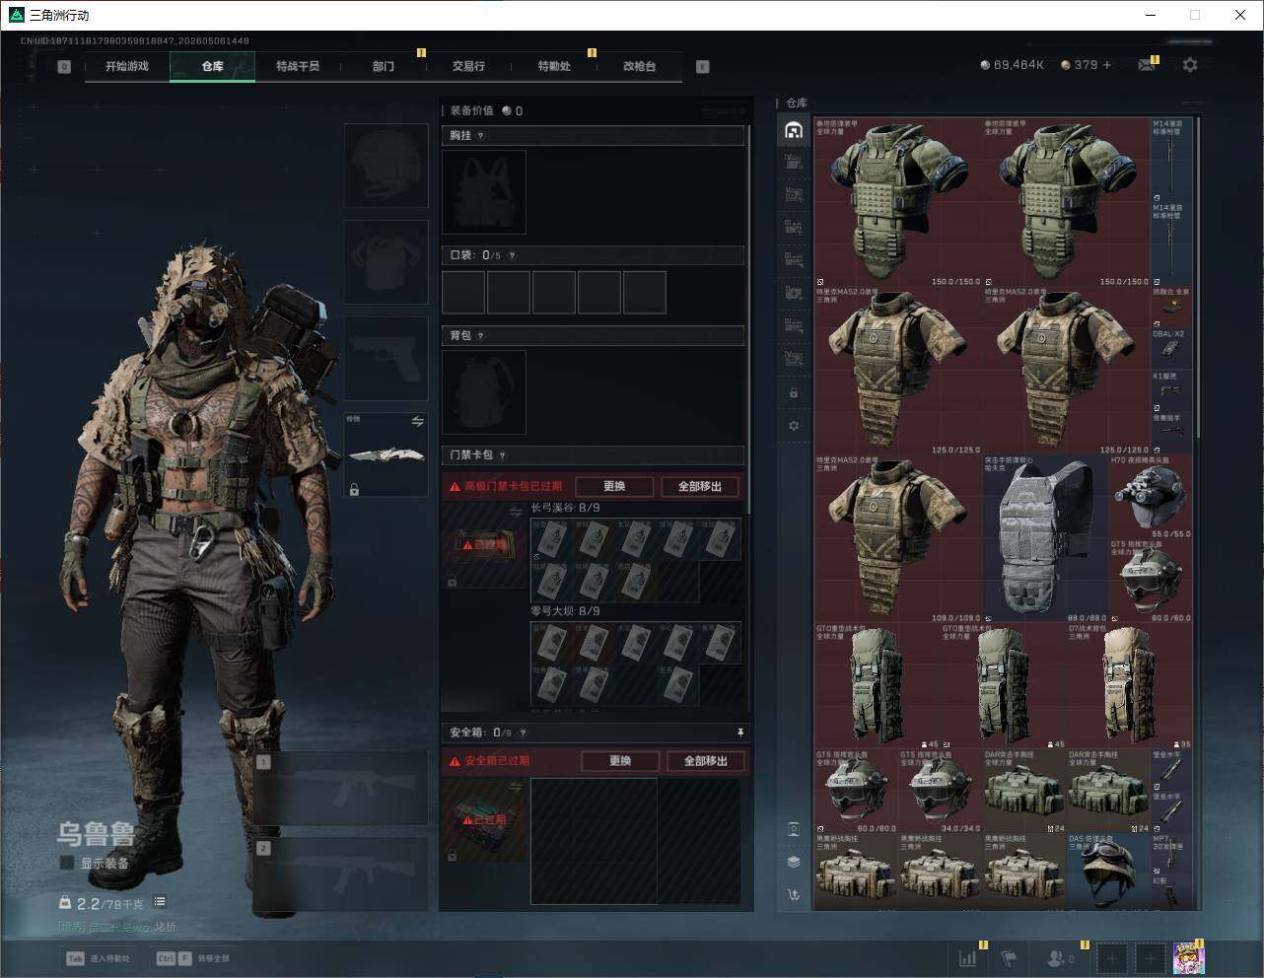Click the warehouse sidebar card icon above layers

[x=794, y=828]
